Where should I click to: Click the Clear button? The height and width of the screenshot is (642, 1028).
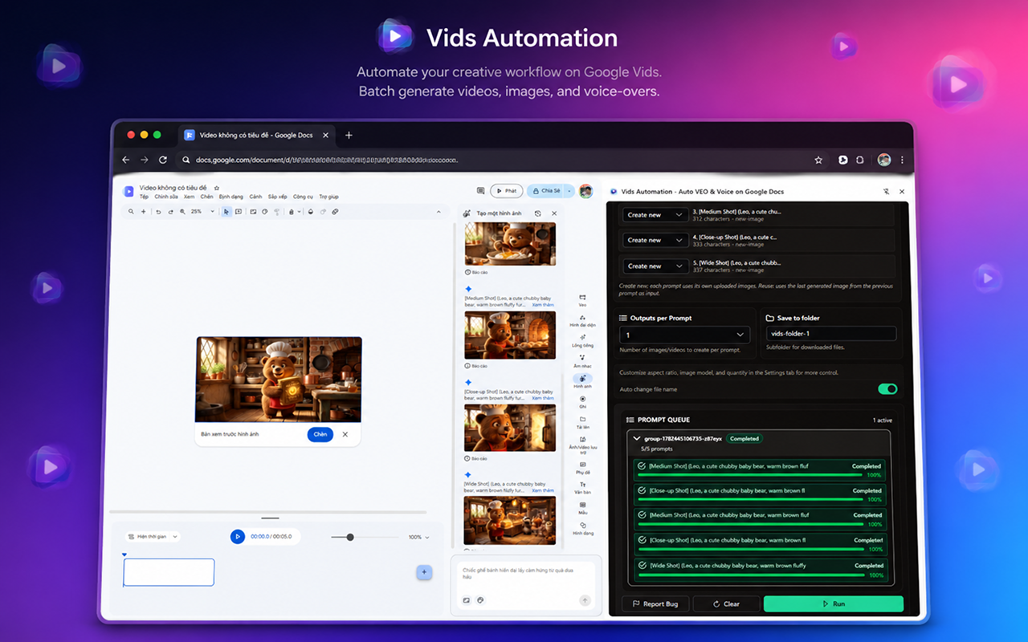726,603
